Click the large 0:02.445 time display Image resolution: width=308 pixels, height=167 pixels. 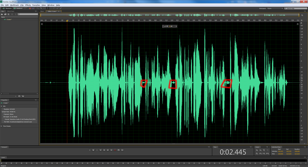(x=233, y=152)
